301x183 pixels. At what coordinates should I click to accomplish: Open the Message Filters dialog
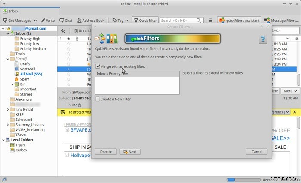pyautogui.click(x=281, y=21)
